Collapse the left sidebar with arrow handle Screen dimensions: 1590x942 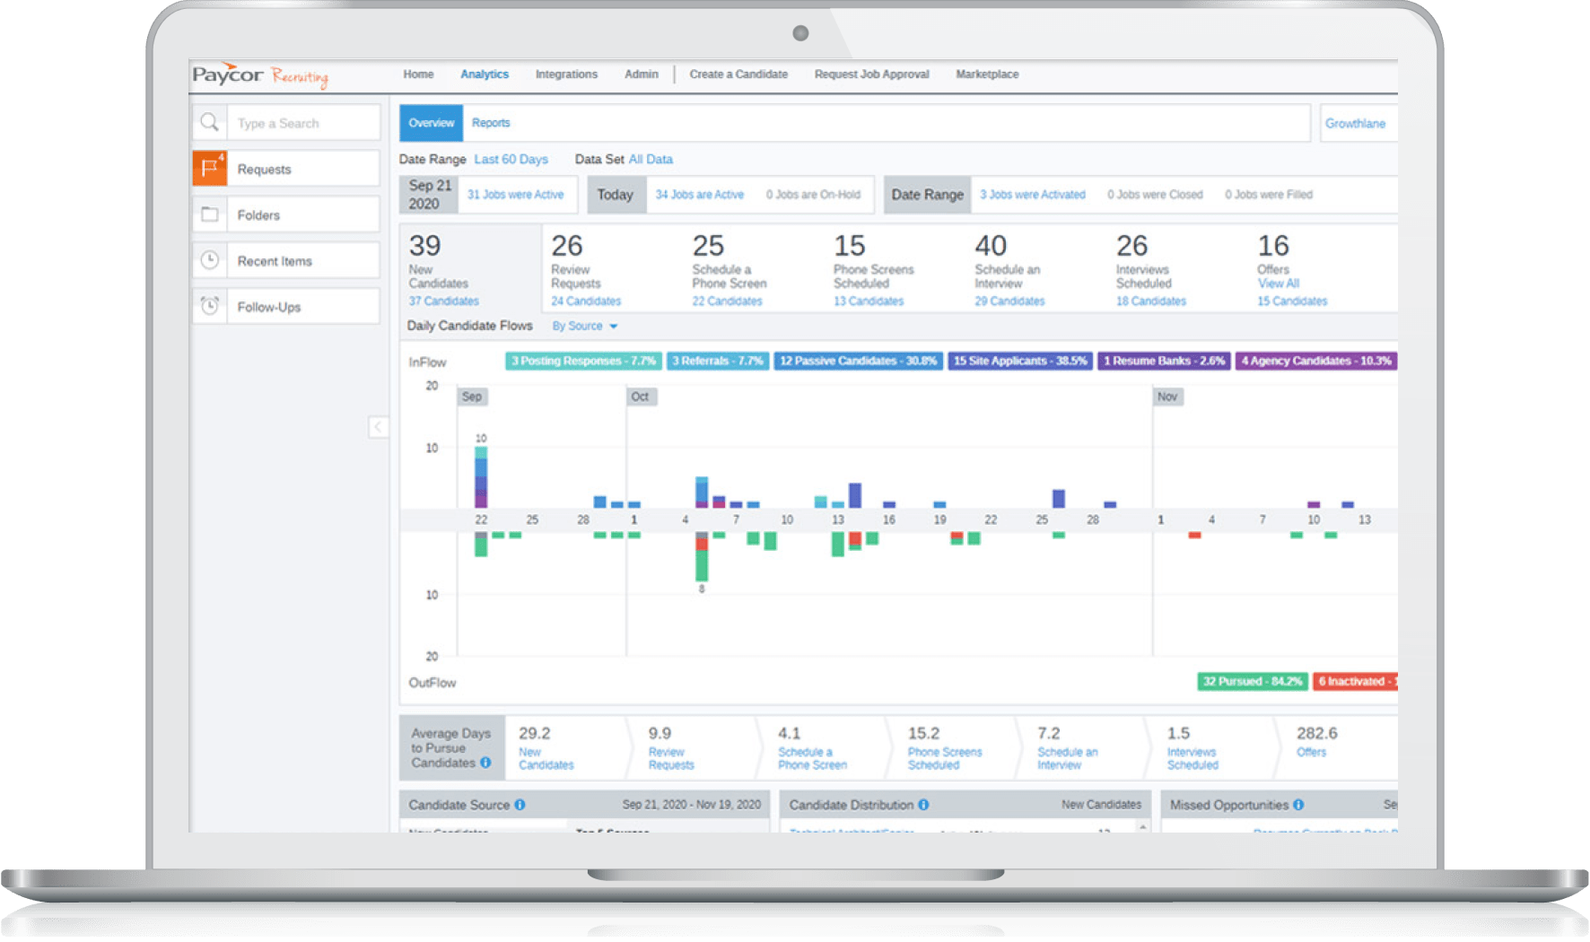pos(378,427)
